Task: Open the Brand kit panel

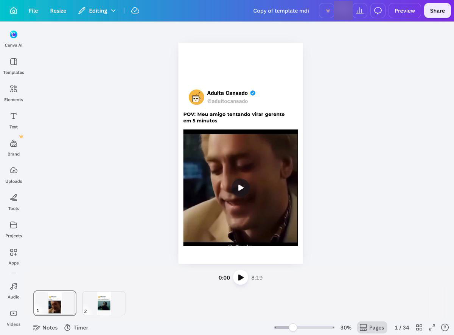Action: pos(14,148)
